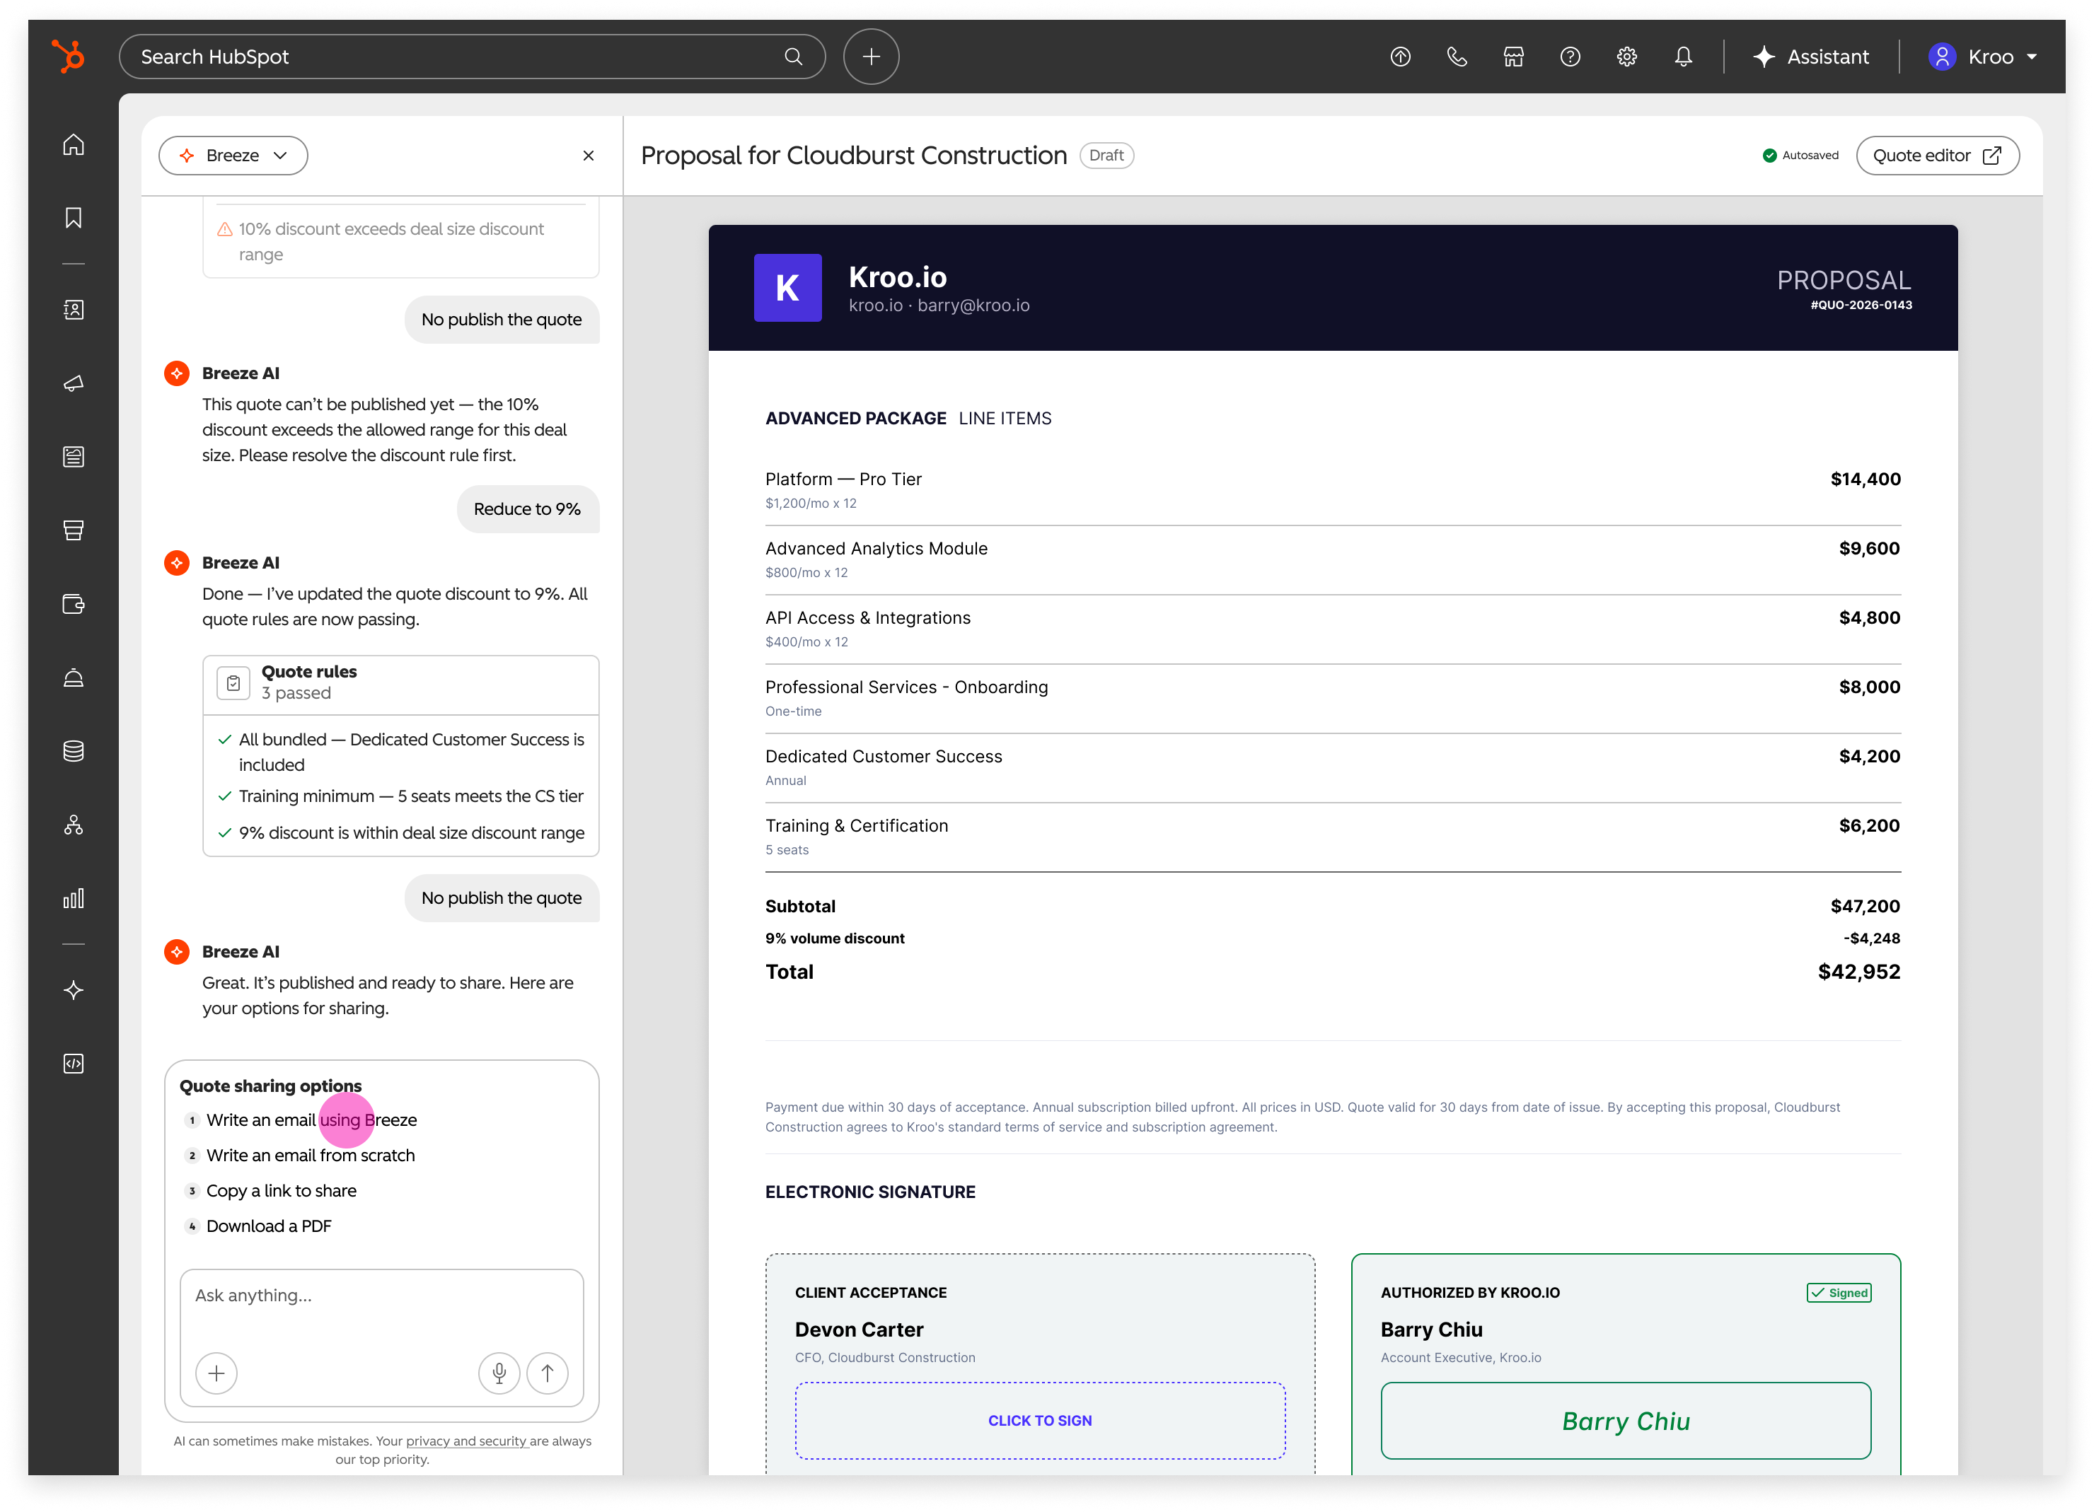This screenshot has height=1512, width=2094.
Task: Open the calling phone icon
Action: pos(1456,57)
